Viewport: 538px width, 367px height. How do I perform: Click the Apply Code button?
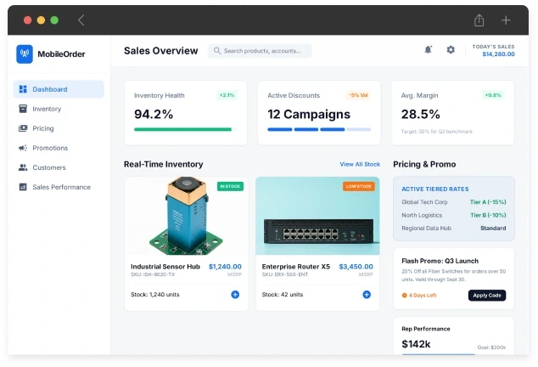[x=487, y=295]
